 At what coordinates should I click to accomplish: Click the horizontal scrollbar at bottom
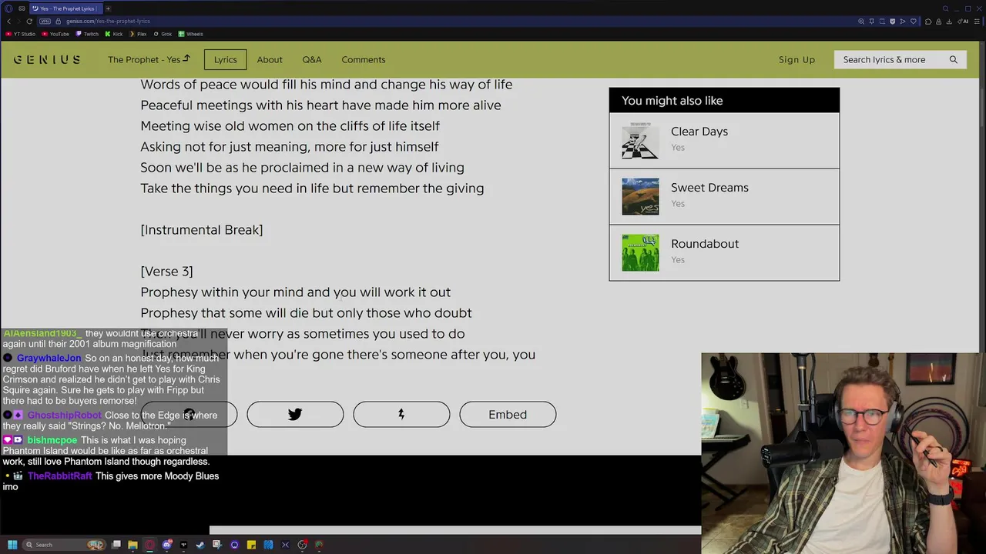point(455,530)
